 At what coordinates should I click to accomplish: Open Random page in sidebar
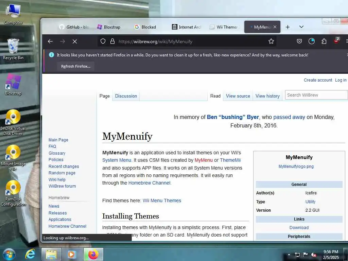point(62,173)
